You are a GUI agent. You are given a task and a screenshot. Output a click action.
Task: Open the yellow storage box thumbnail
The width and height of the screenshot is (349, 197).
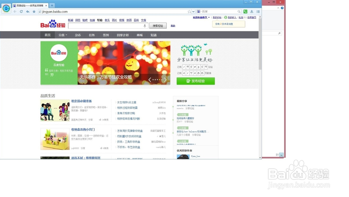pos(55,139)
